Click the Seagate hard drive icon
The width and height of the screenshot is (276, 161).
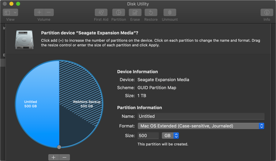pyautogui.click(x=24, y=39)
